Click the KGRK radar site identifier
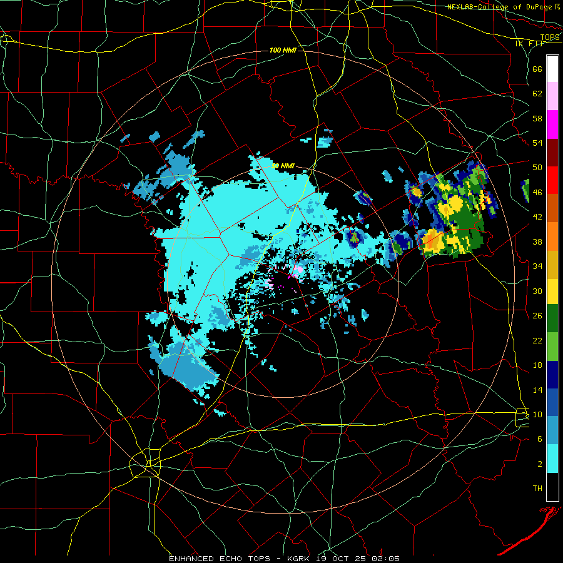This screenshot has width=563, height=563. (300, 559)
